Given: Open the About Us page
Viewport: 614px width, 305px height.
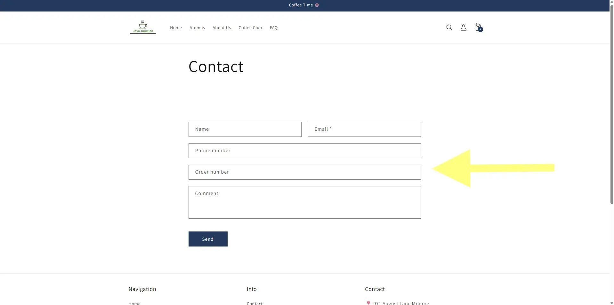Looking at the screenshot, I should [222, 28].
